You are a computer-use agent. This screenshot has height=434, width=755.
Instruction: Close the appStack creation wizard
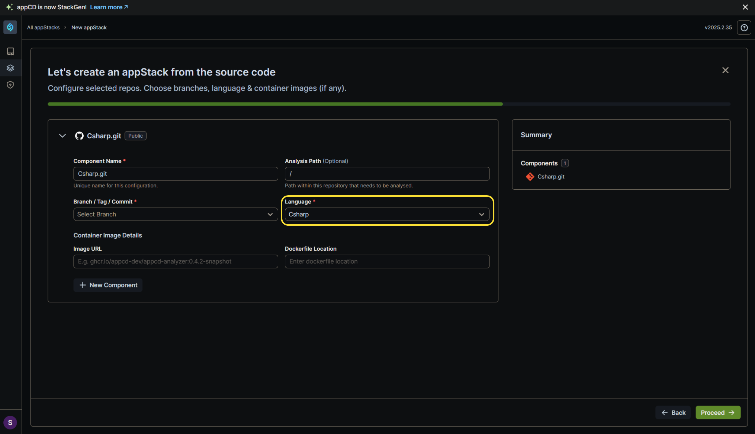pyautogui.click(x=725, y=70)
